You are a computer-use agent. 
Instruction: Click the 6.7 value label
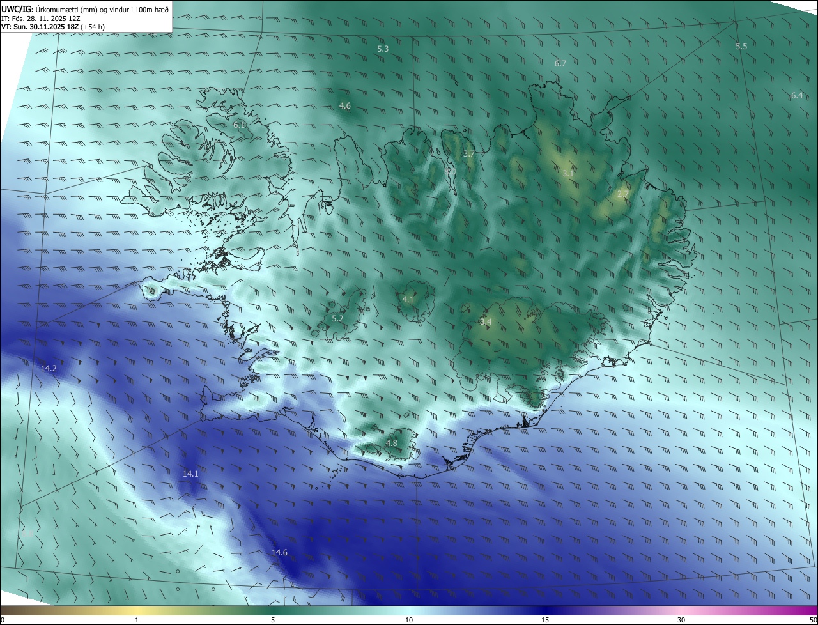point(560,63)
